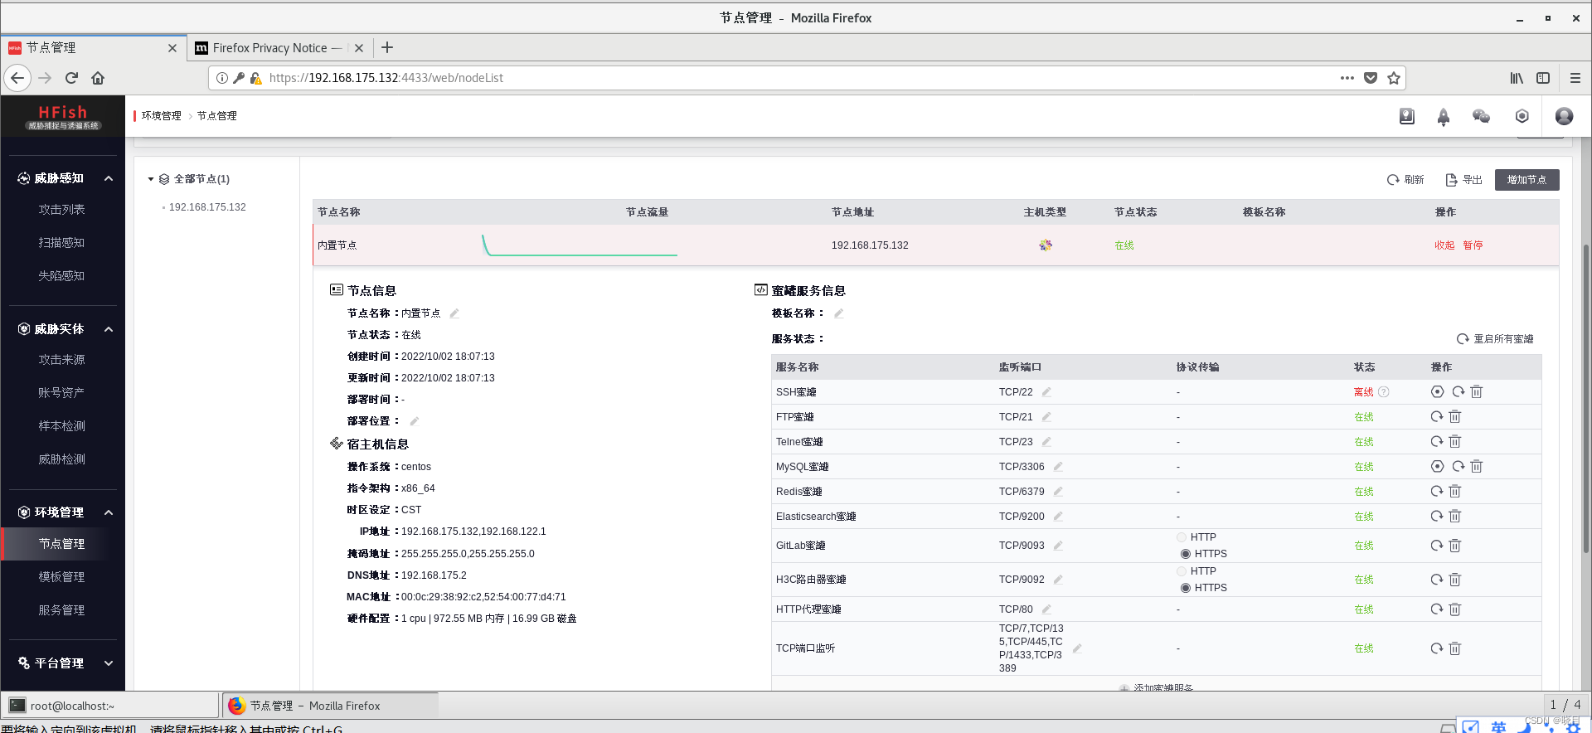This screenshot has width=1592, height=733.
Task: Click the 刷新 refresh button
Action: (x=1405, y=180)
